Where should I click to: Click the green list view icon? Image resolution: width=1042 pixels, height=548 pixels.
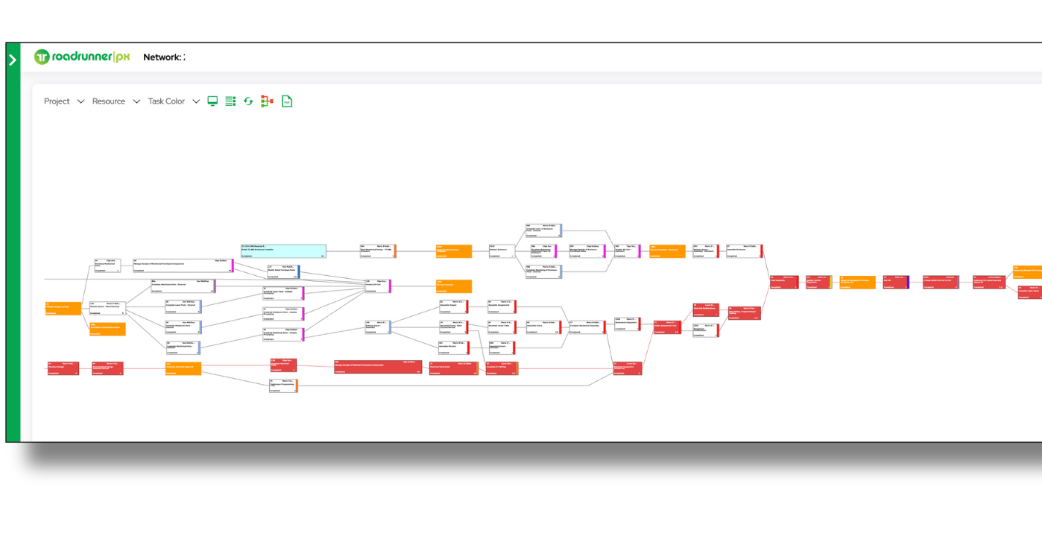pyautogui.click(x=230, y=101)
